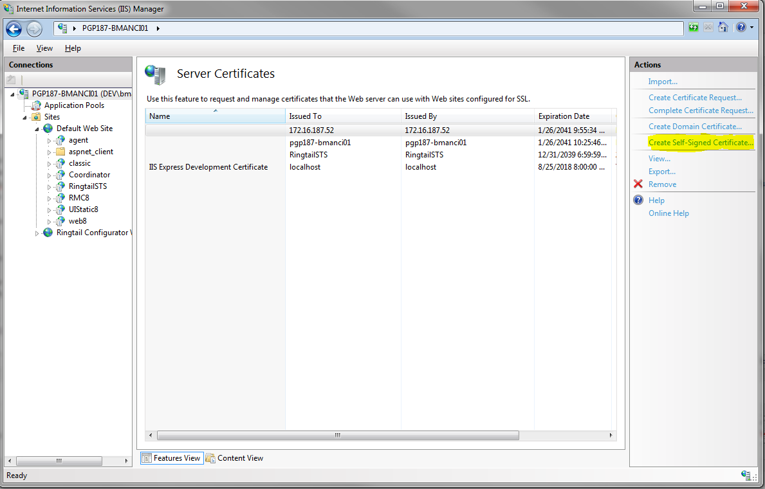
Task: Click the RingtailSTS application icon in tree
Action: coord(60,186)
